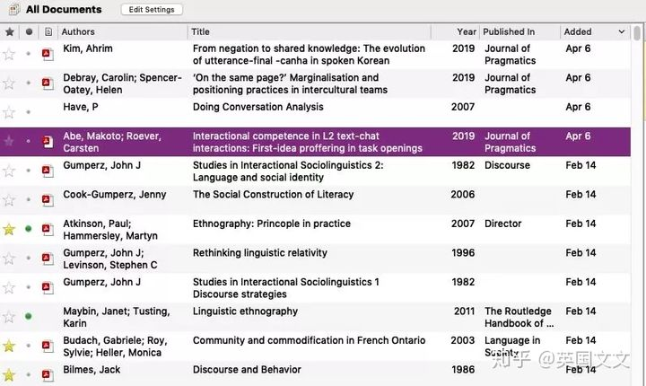Open PDF icon for Bilmes, Jack row
Image resolution: width=646 pixels, height=386 pixels.
[48, 375]
